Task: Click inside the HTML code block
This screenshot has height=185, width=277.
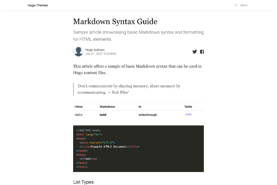Action: point(138,149)
